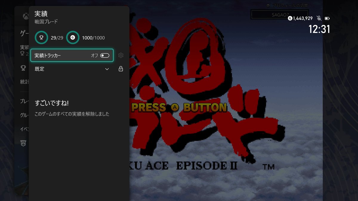Click the すごいですね! message
The height and width of the screenshot is (201, 358).
pyautogui.click(x=52, y=103)
